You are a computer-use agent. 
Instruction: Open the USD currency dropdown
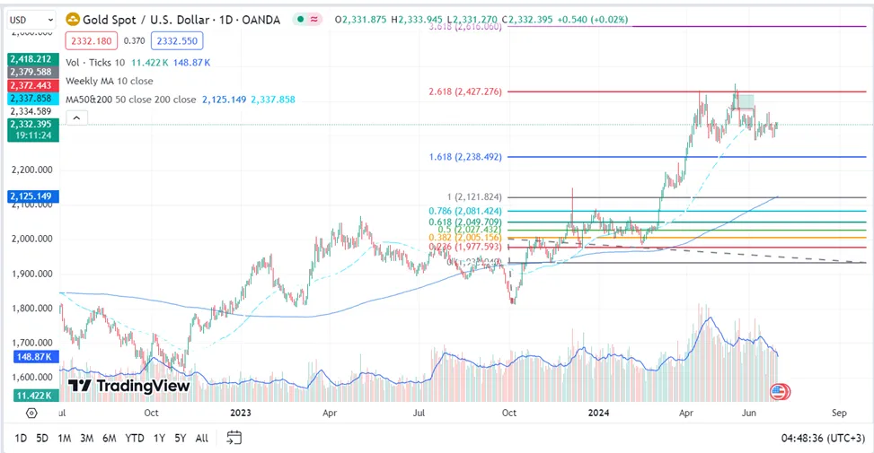click(x=31, y=20)
